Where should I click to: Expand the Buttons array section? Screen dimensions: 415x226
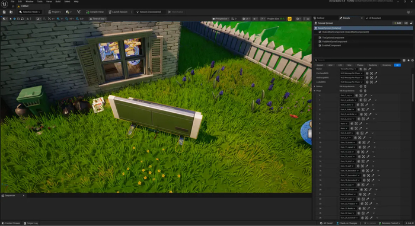coord(315,87)
